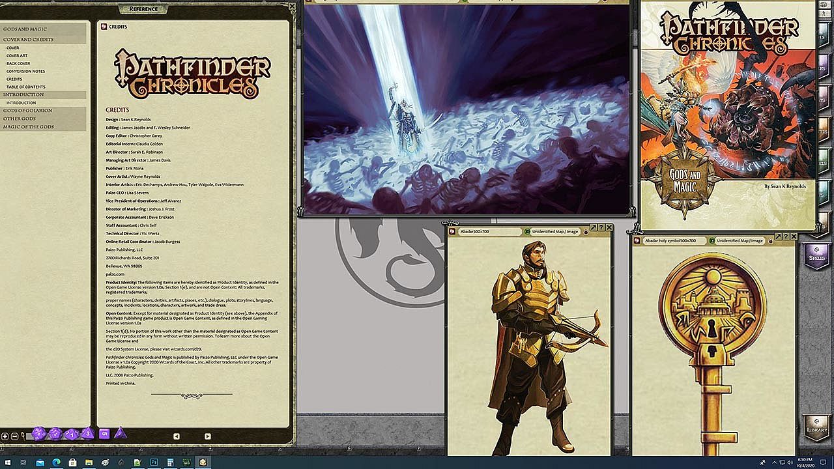Expand the Other Gods chapter

44,119
